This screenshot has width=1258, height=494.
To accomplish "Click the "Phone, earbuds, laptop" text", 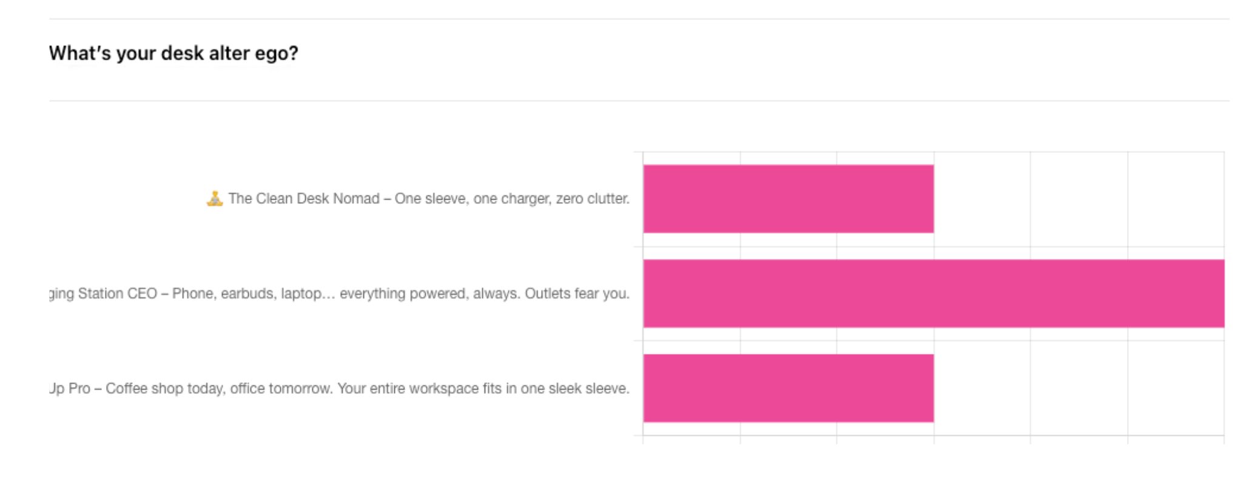I will pos(247,294).
